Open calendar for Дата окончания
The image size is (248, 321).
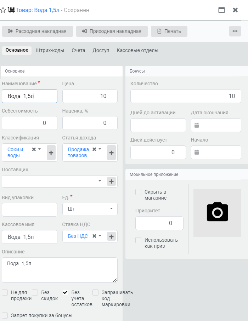pos(197,125)
